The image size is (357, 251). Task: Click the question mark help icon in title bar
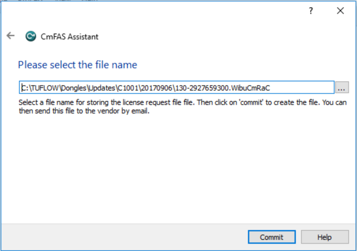click(x=311, y=11)
